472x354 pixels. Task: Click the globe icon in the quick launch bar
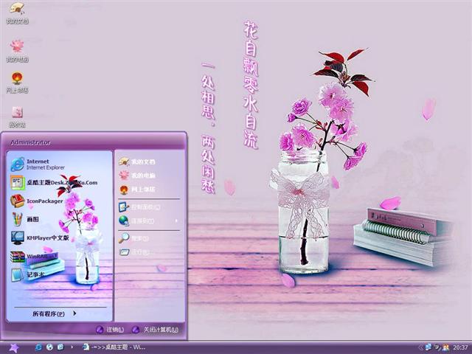49,347
